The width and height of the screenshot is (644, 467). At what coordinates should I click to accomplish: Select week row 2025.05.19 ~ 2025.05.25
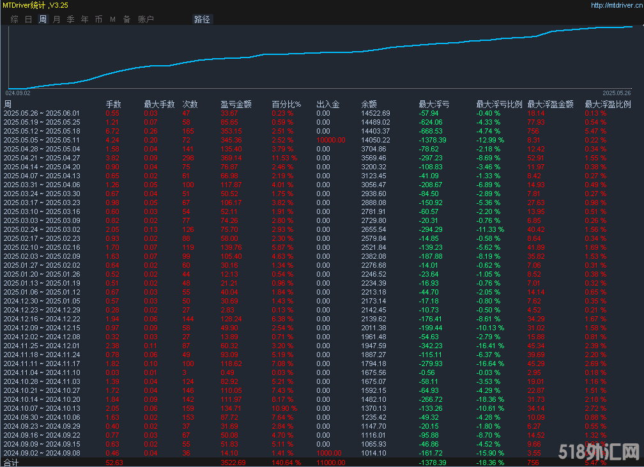322,123
